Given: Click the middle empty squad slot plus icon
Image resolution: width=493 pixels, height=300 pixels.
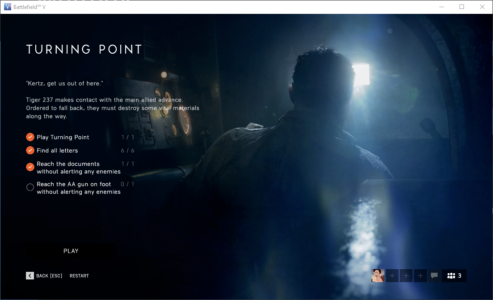Looking at the screenshot, I should click(x=406, y=276).
